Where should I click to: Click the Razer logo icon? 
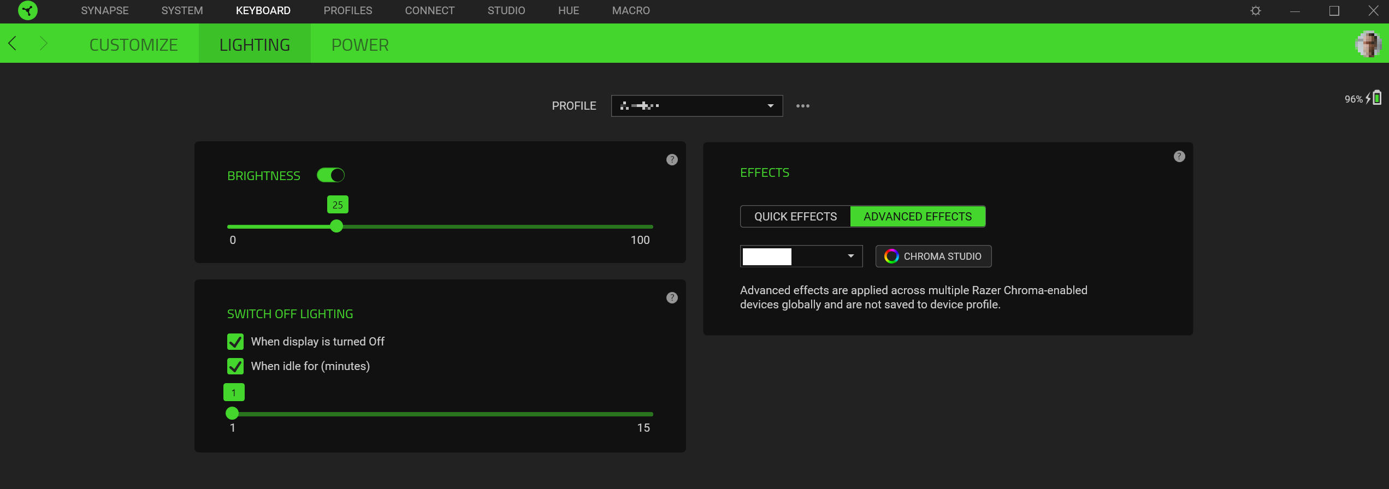tap(27, 10)
